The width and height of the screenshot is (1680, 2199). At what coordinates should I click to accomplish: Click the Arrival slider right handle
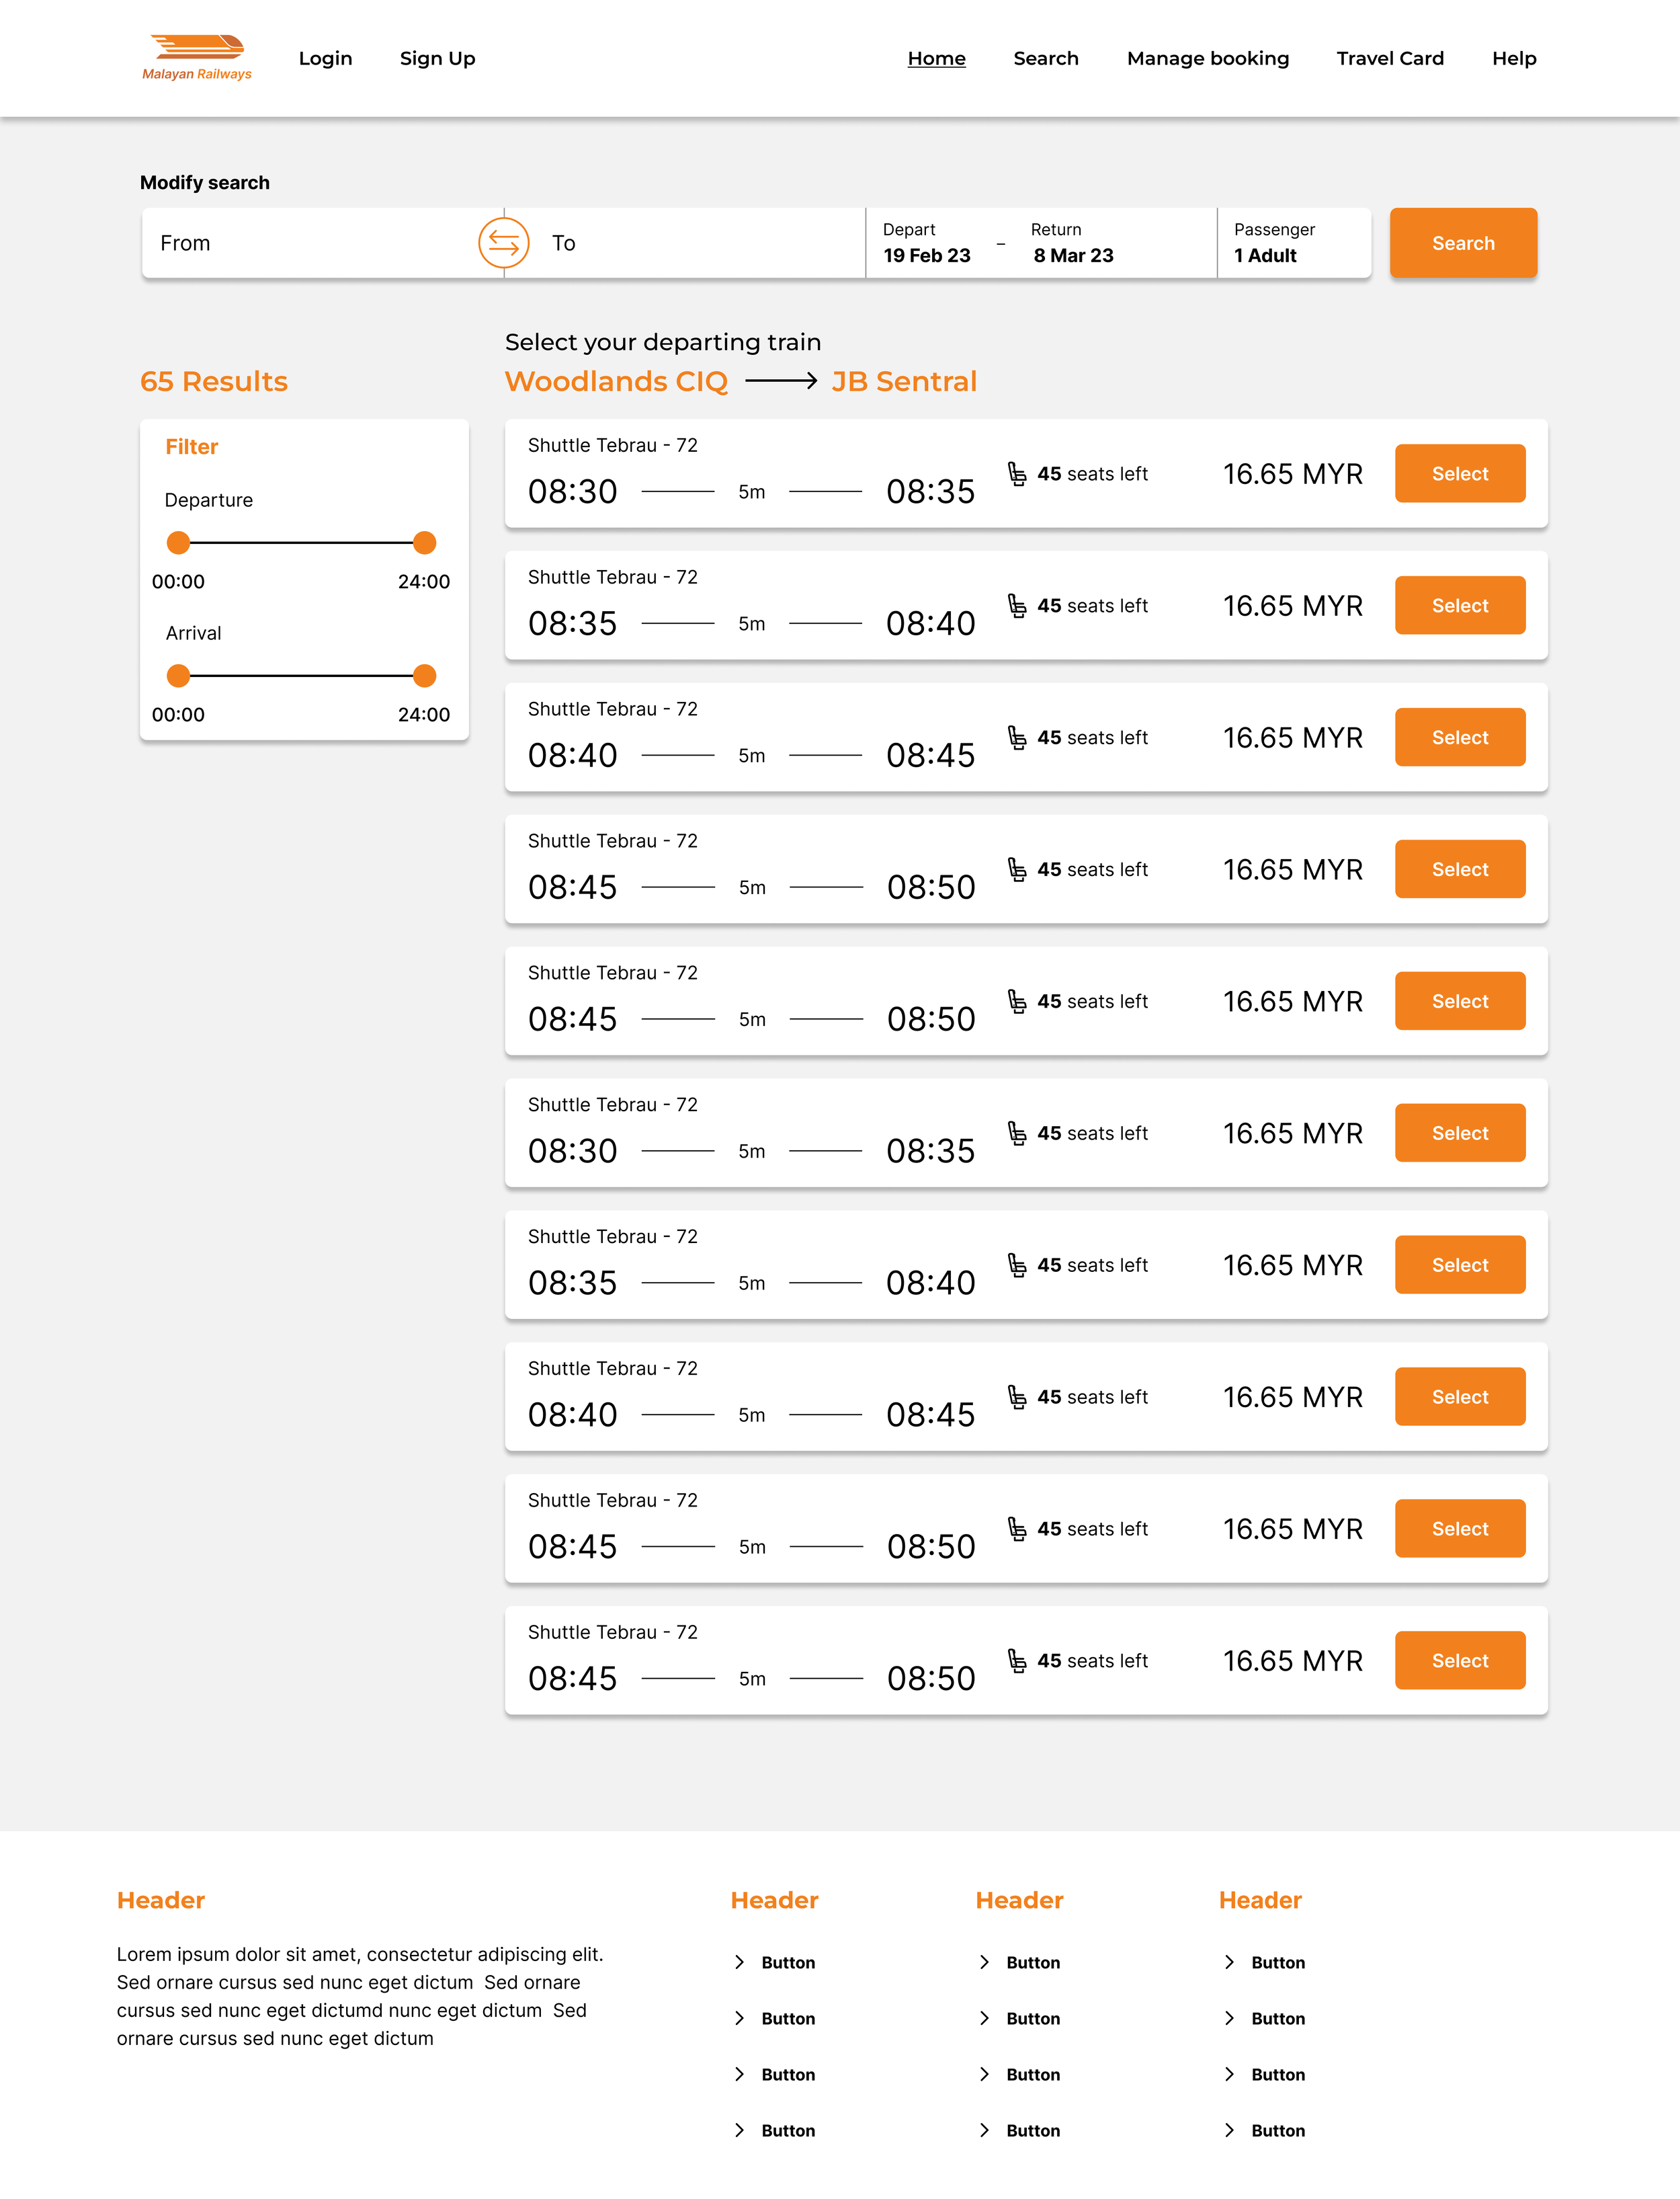pyautogui.click(x=424, y=676)
